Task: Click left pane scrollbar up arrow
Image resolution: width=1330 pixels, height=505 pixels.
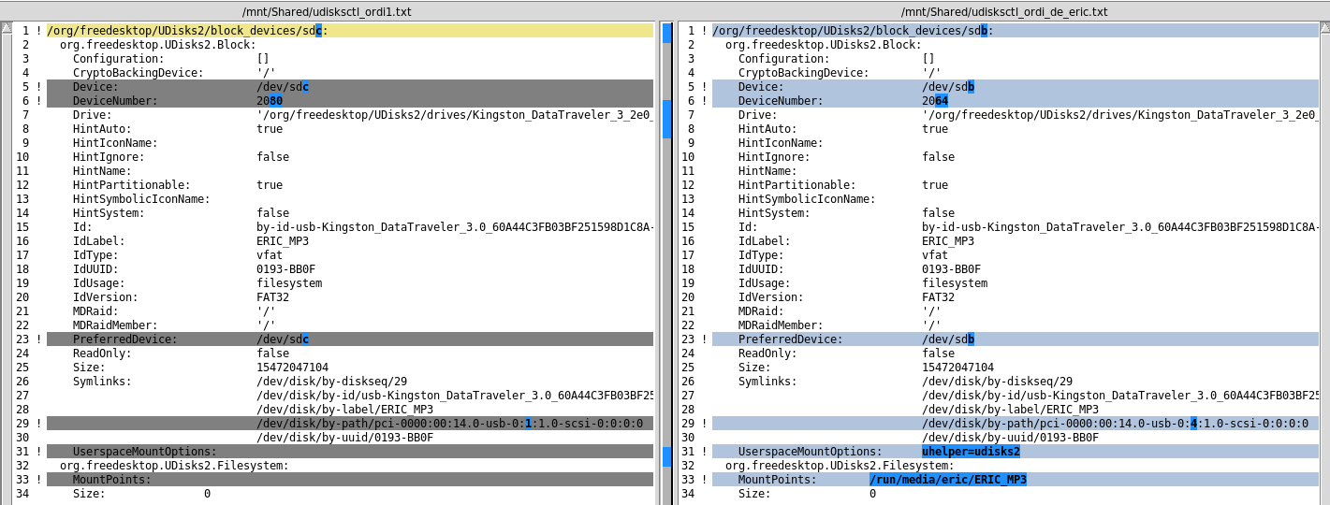Action: tap(7, 28)
